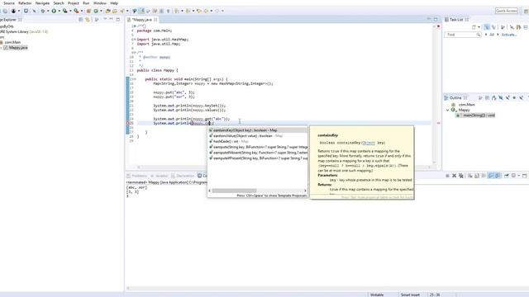
Task: Select the JRE System Library node
Action: (24, 31)
